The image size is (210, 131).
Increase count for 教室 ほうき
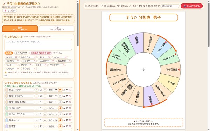pyautogui.click(x=45, y=90)
